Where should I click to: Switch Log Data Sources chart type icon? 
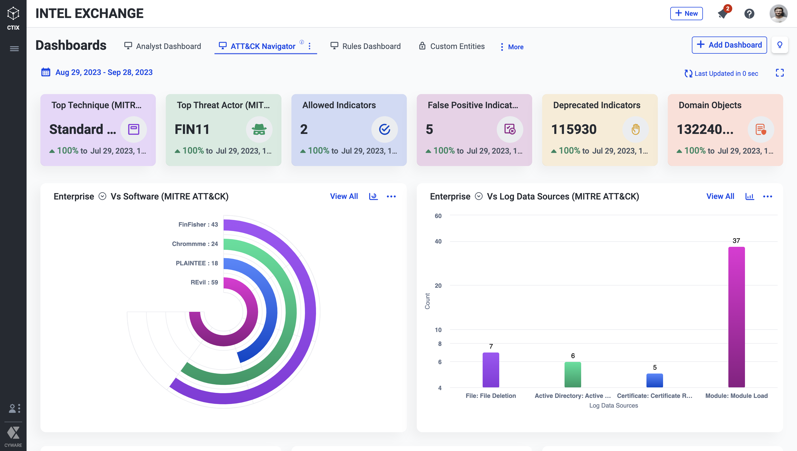(x=749, y=196)
